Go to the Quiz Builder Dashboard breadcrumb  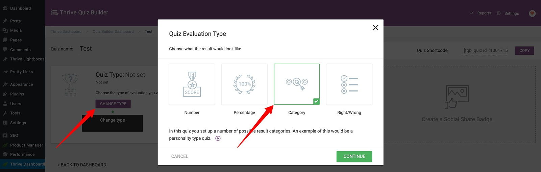(x=113, y=31)
